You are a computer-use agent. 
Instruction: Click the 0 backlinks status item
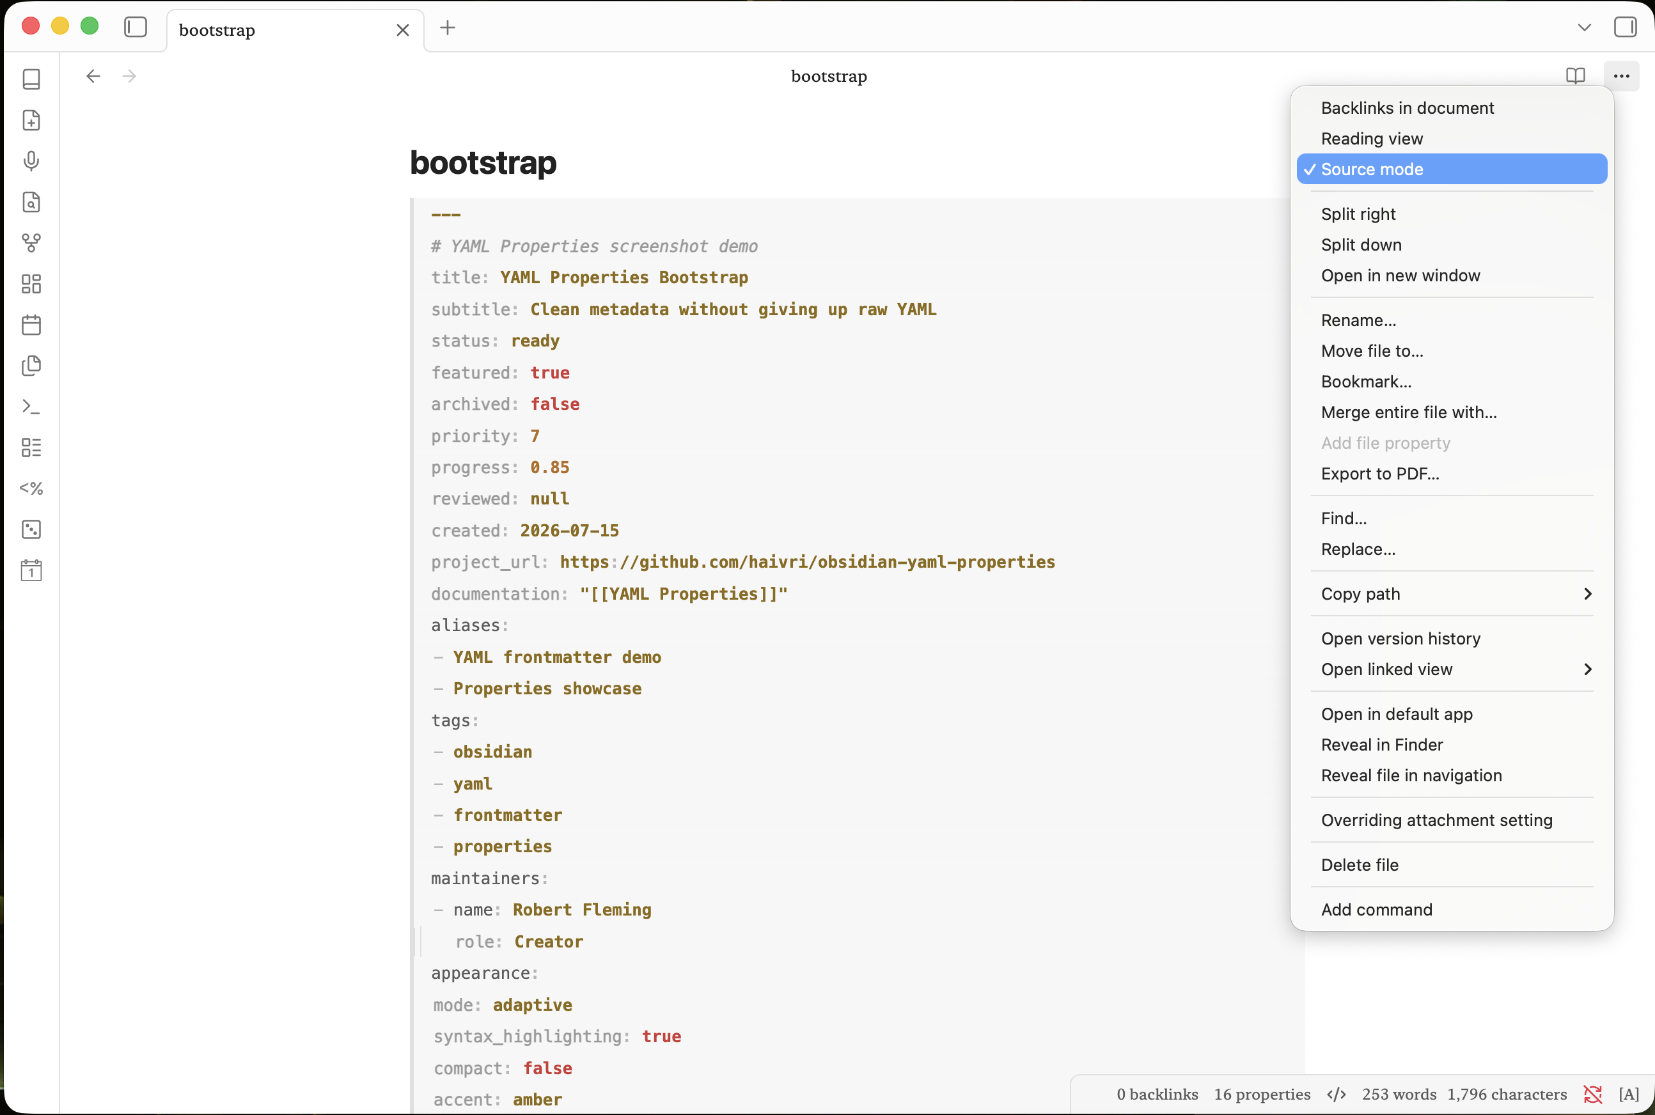[x=1156, y=1094]
